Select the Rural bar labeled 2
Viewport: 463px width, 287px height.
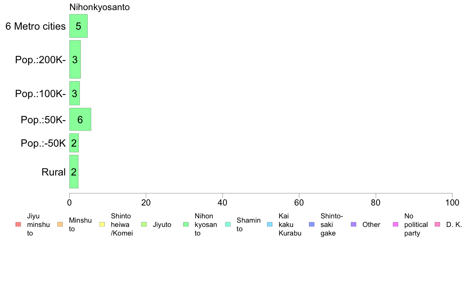click(x=74, y=172)
